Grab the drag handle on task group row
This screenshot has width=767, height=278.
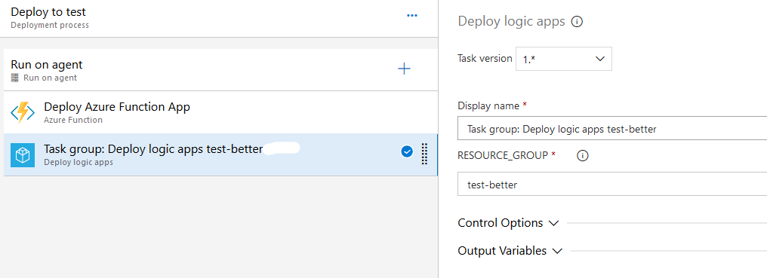[x=424, y=154]
